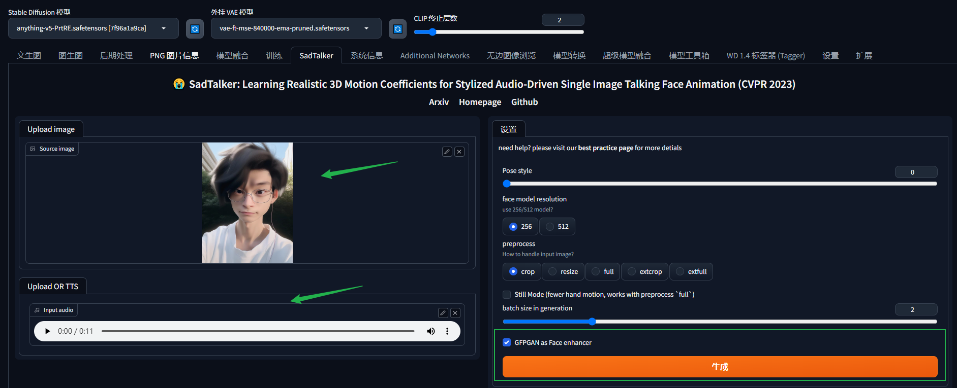Screen dimensions: 957x388
Task: Select the 设置 panel tab in SadTalker
Action: pos(508,129)
